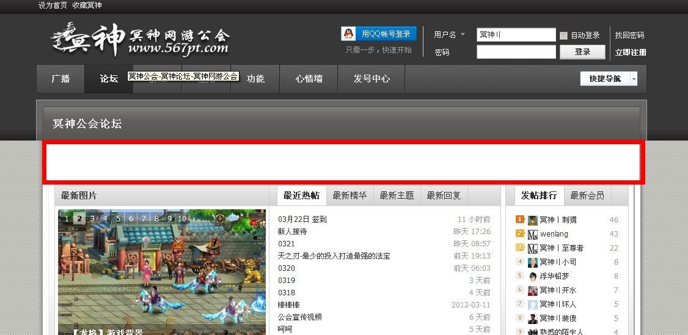Screen dimensions: 688x335
Task: Switch to the 最近热帖 tab
Action: [301, 196]
